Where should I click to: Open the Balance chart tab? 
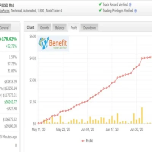point(60,28)
